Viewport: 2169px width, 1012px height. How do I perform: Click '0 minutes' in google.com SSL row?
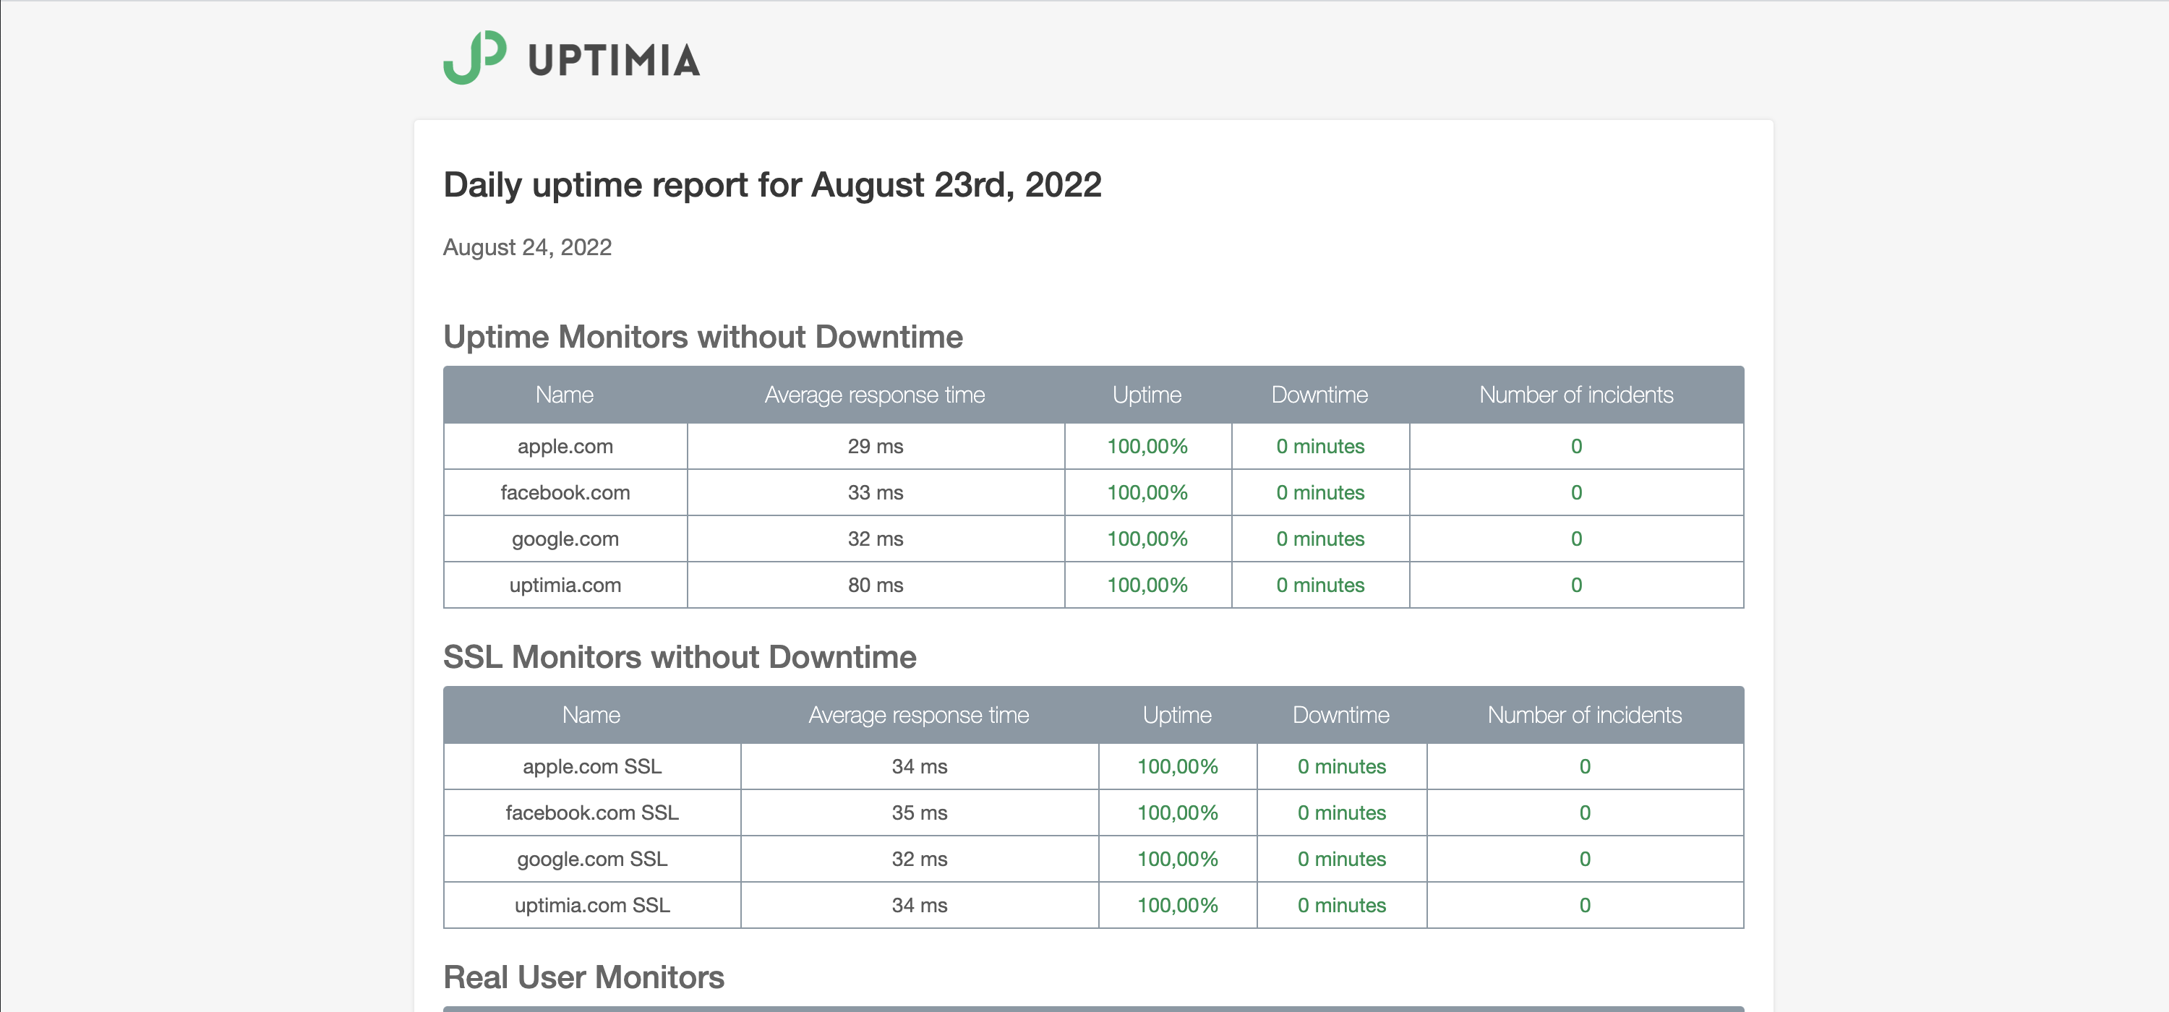[1341, 859]
